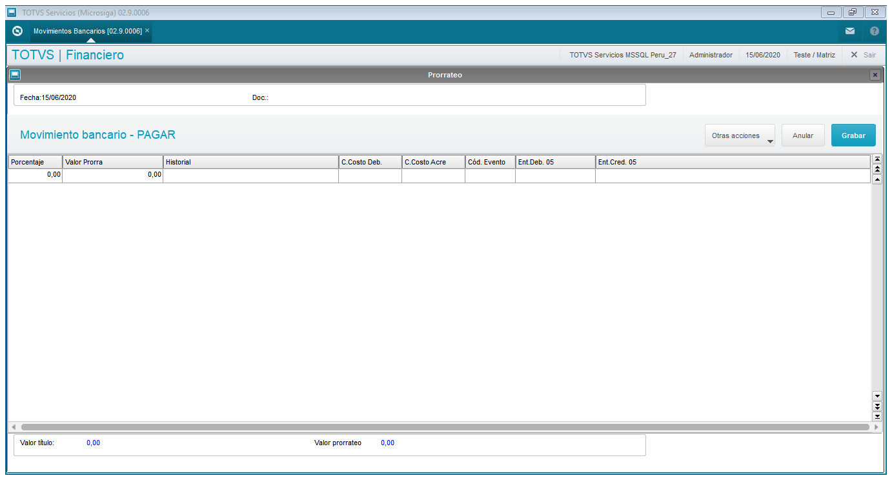Viewport: 892px width, 480px height.
Task: Click the Prorrateo dialog window icon
Action: tap(15, 75)
